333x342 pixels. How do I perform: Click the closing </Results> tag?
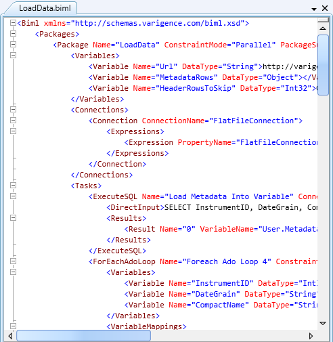[129, 240]
